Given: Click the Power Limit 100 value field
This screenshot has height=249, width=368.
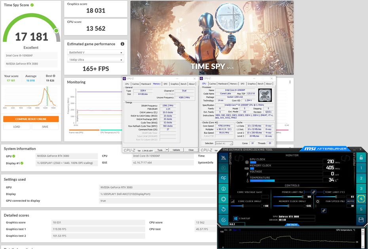Looking at the screenshot, I should (308, 197).
